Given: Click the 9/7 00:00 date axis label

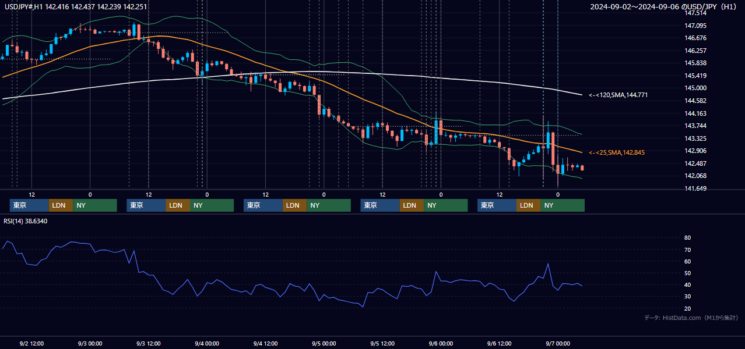Looking at the screenshot, I should (558, 344).
